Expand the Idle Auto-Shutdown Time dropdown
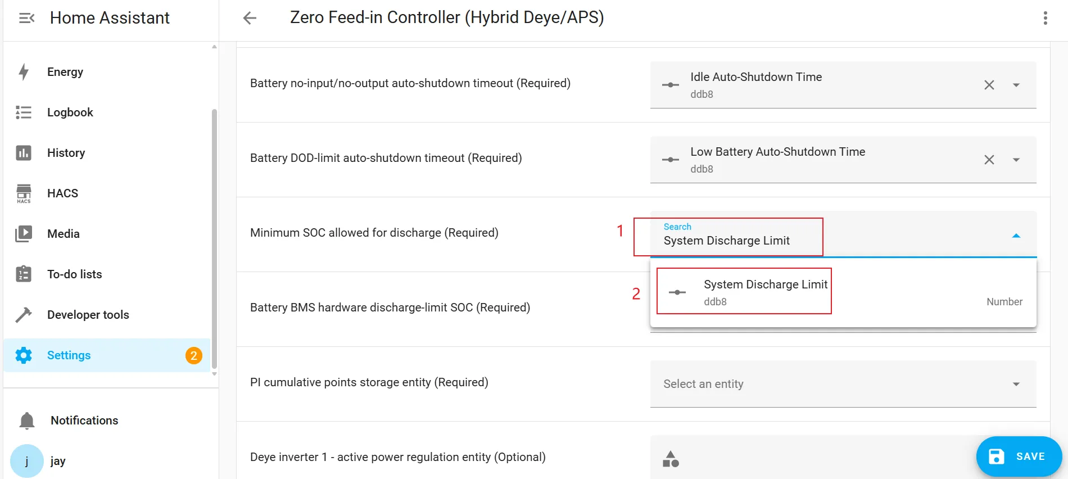 coord(1016,85)
